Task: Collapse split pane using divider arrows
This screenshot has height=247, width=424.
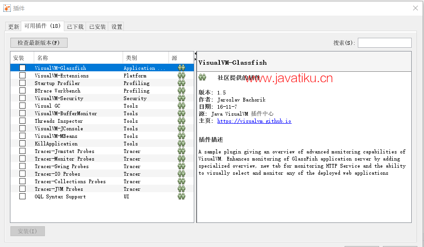Action: pos(195,56)
